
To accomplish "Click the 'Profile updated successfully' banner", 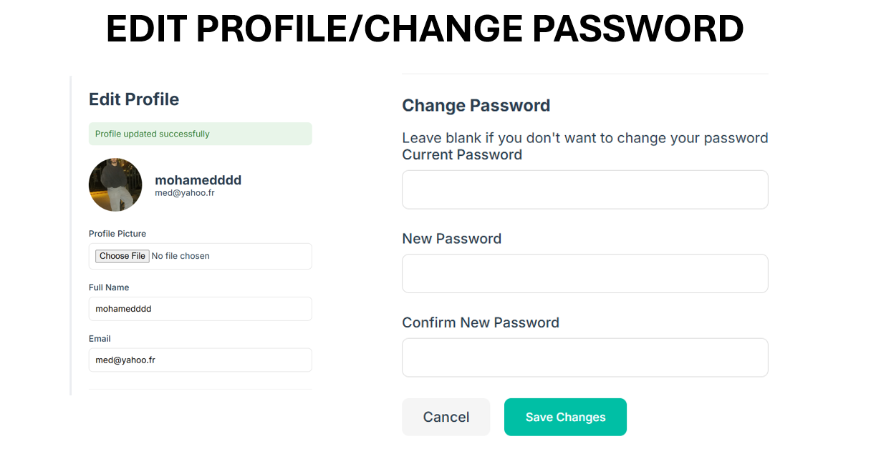I will tap(201, 134).
